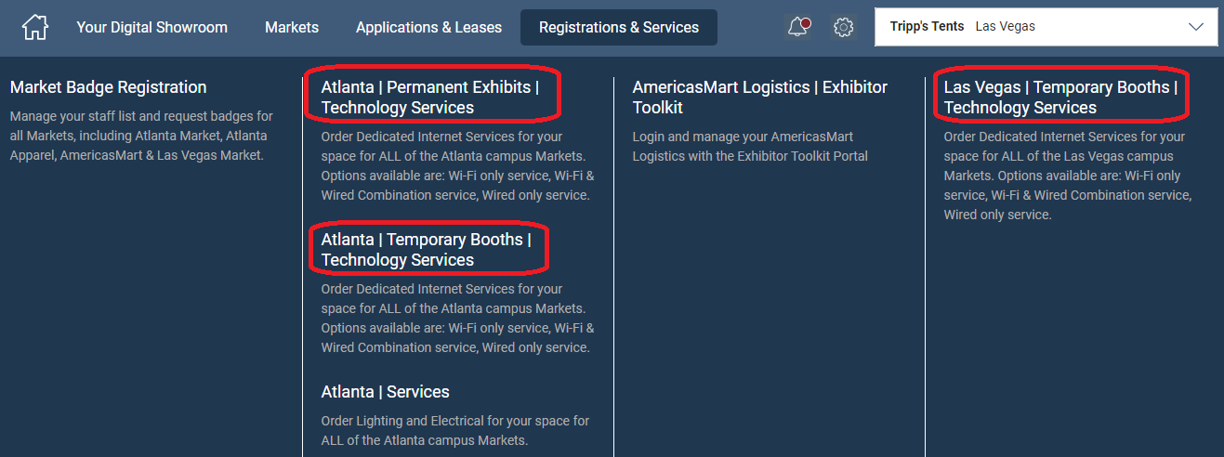Open Your Digital Showroom menu

[x=151, y=27]
